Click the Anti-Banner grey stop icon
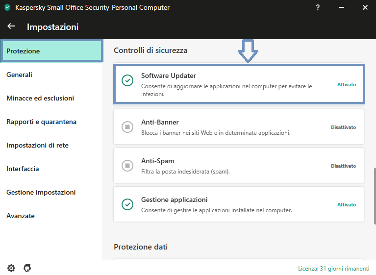Viewport: 376px width, 275px height. coord(127,127)
